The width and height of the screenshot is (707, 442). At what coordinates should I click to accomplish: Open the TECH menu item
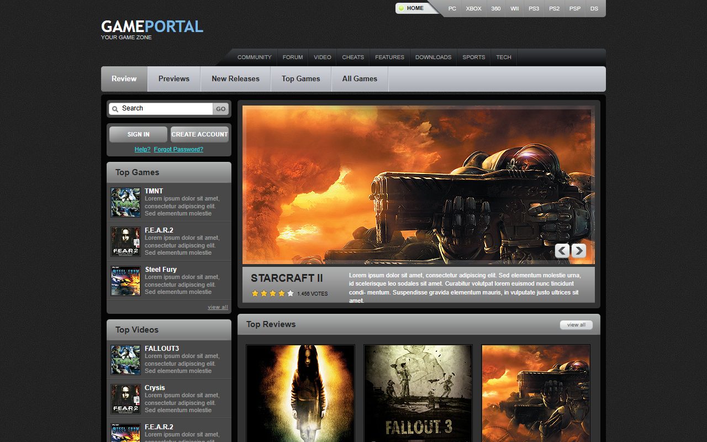pyautogui.click(x=504, y=57)
